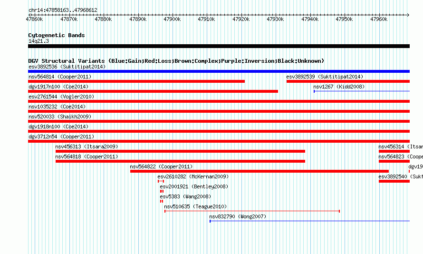
Task: Select the blue esv3892536 gain bar
Action: (219, 71)
